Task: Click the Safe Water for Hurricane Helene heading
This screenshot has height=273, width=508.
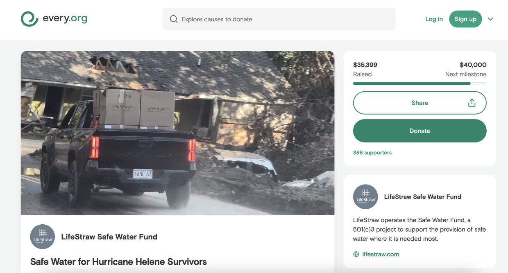Action: (118, 262)
